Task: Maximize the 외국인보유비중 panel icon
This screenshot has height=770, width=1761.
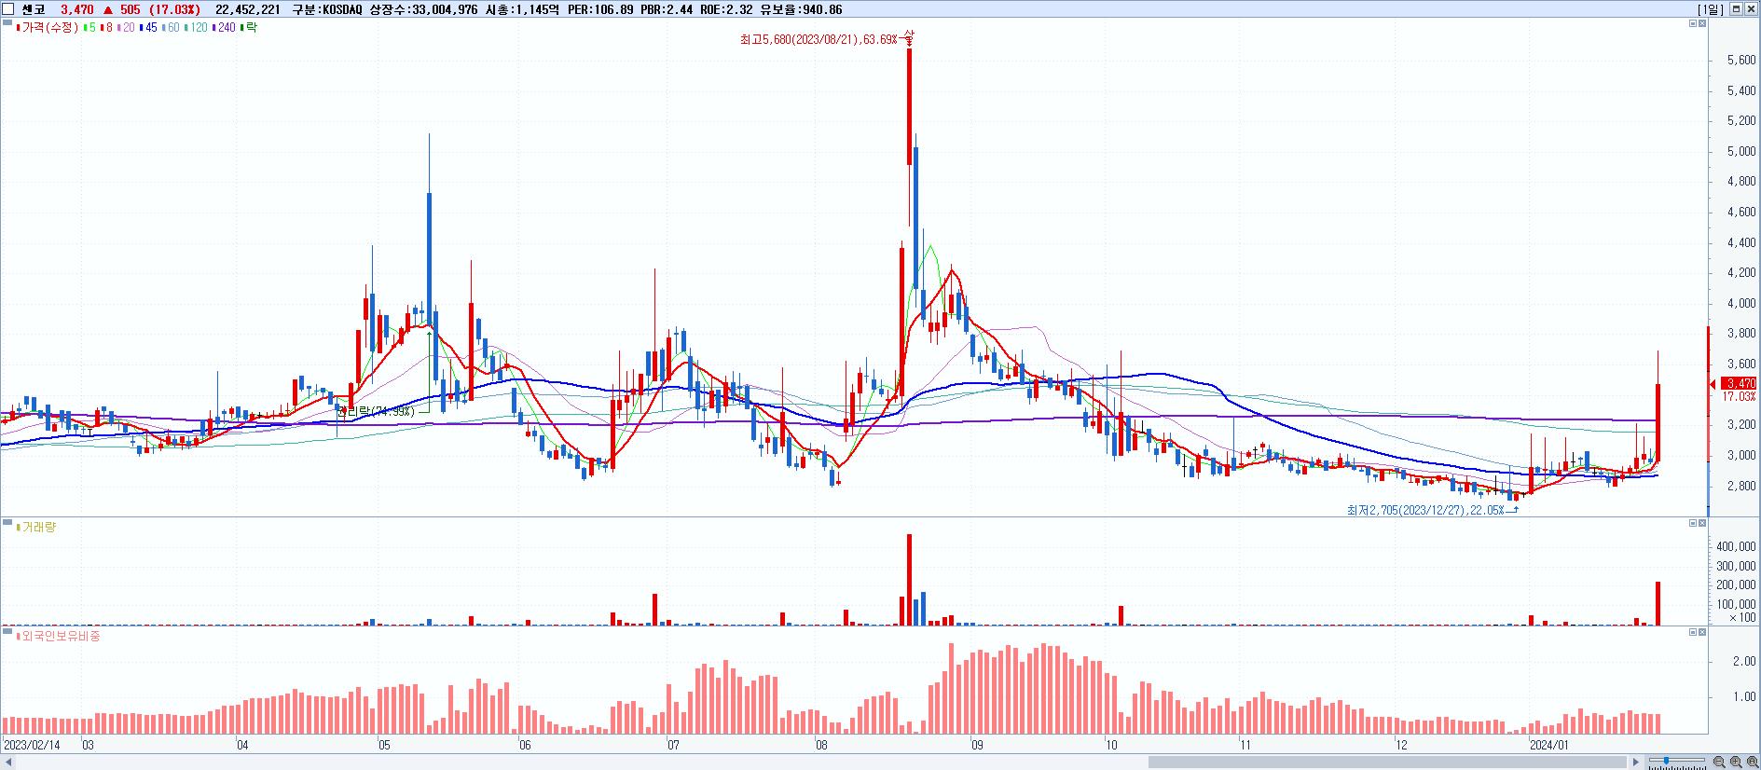Action: [x=1702, y=632]
